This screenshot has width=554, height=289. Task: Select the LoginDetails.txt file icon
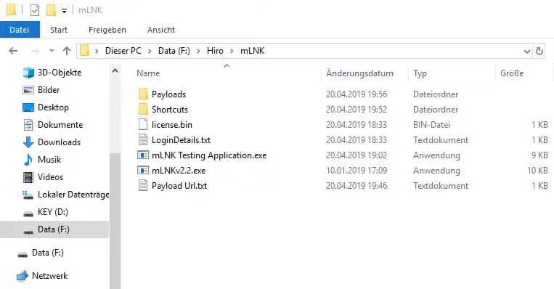tap(143, 139)
